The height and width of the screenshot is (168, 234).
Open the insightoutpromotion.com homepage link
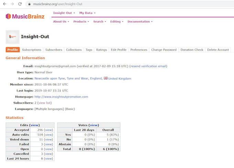click(x=61, y=97)
